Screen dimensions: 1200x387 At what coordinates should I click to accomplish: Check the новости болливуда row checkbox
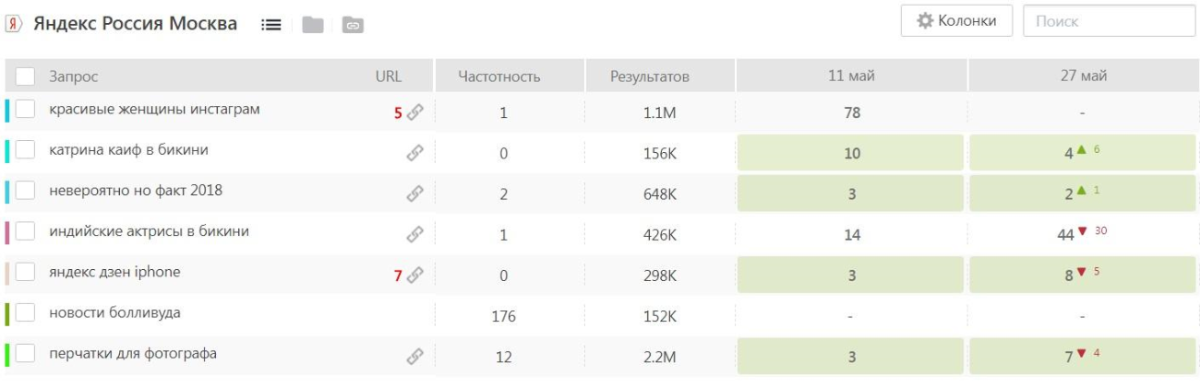pyautogui.click(x=26, y=313)
